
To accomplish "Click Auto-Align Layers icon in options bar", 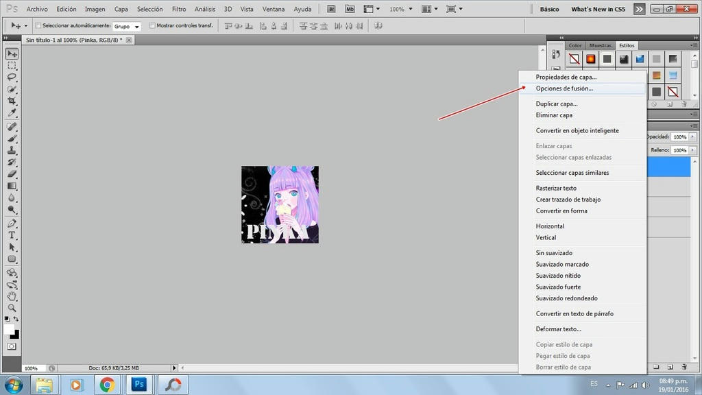I will coord(378,26).
